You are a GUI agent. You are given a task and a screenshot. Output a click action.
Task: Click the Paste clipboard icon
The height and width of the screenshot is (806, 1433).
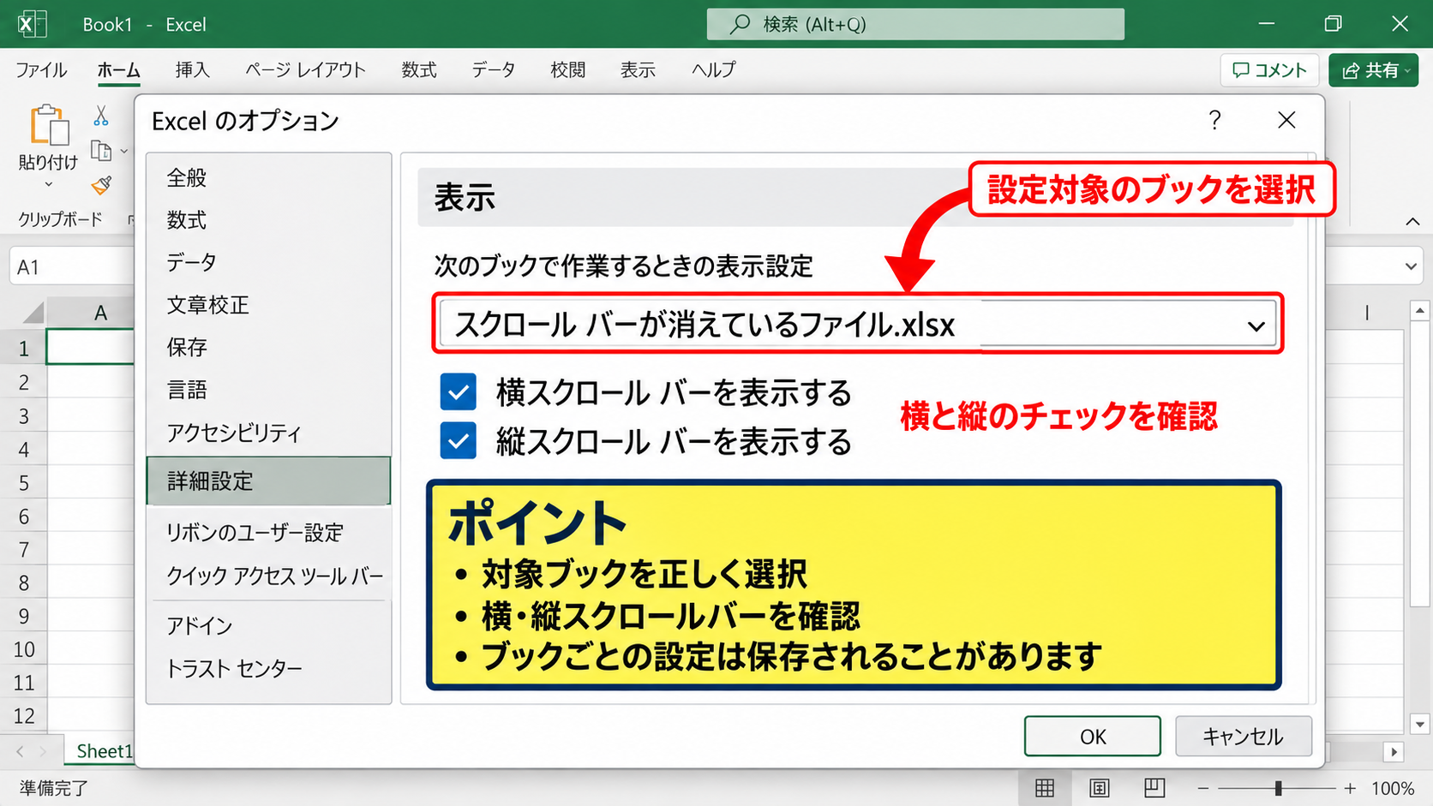point(50,125)
